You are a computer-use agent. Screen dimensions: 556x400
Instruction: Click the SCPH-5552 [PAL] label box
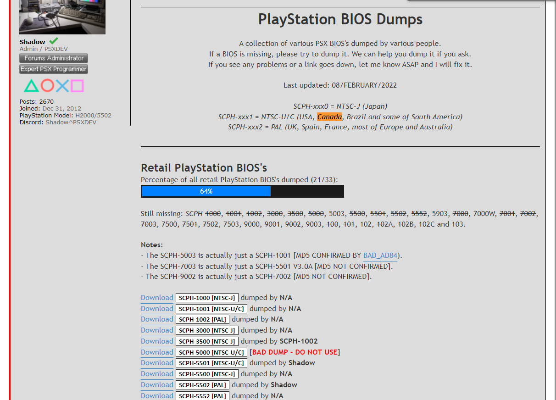[202, 395]
